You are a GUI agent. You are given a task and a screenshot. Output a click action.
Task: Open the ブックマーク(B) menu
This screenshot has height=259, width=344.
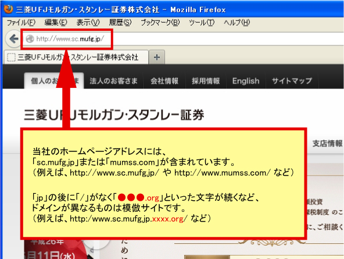tap(160, 22)
